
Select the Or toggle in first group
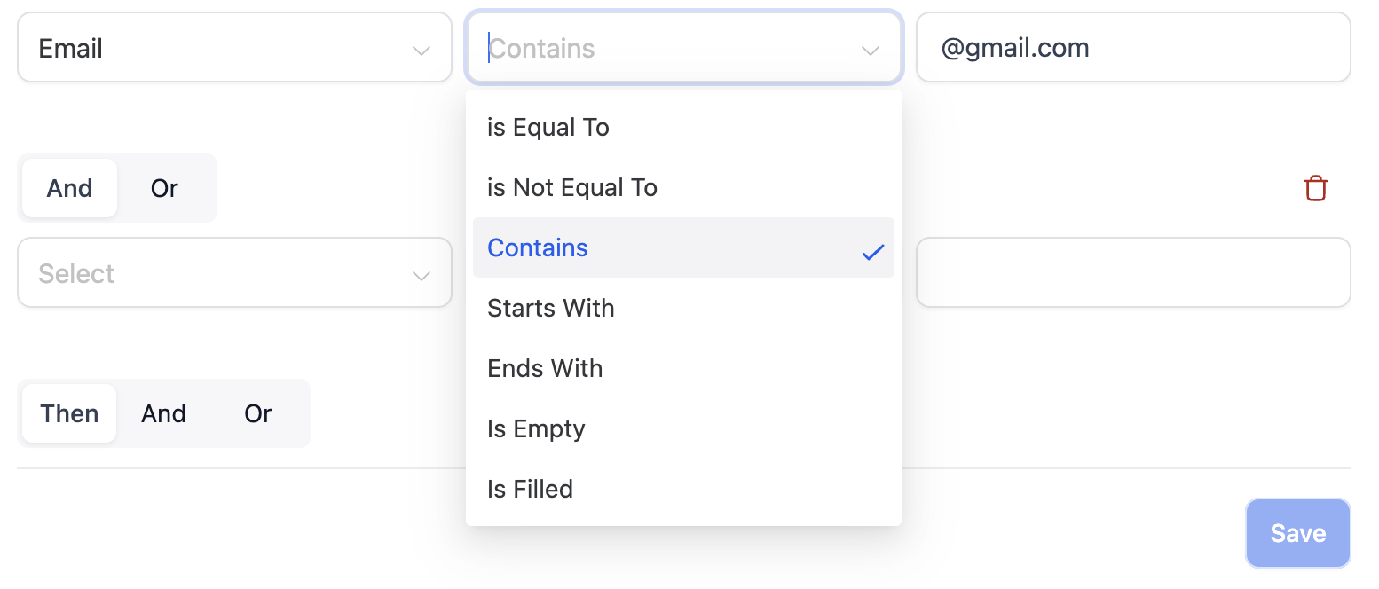164,188
